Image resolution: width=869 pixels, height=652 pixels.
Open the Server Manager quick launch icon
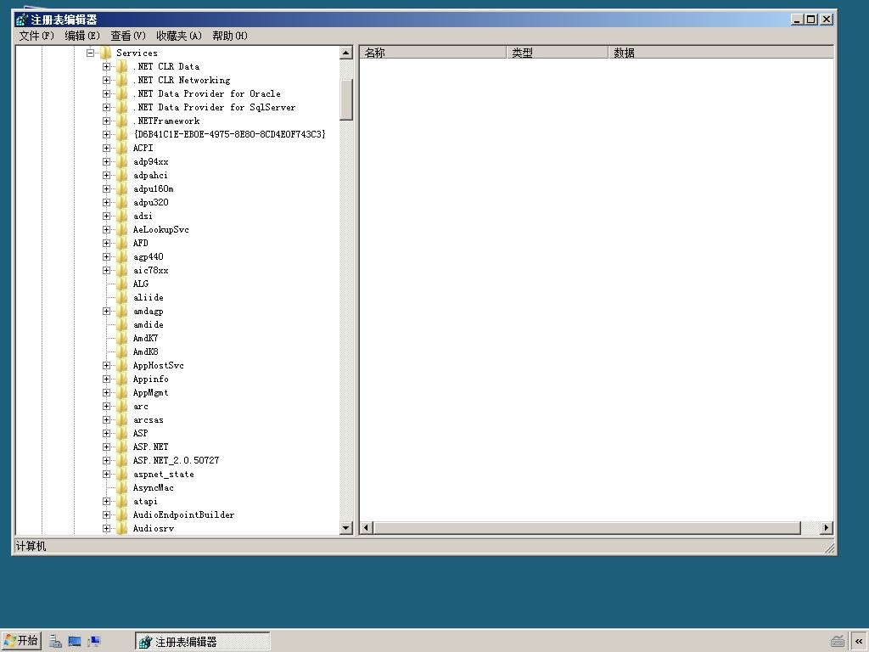point(55,642)
